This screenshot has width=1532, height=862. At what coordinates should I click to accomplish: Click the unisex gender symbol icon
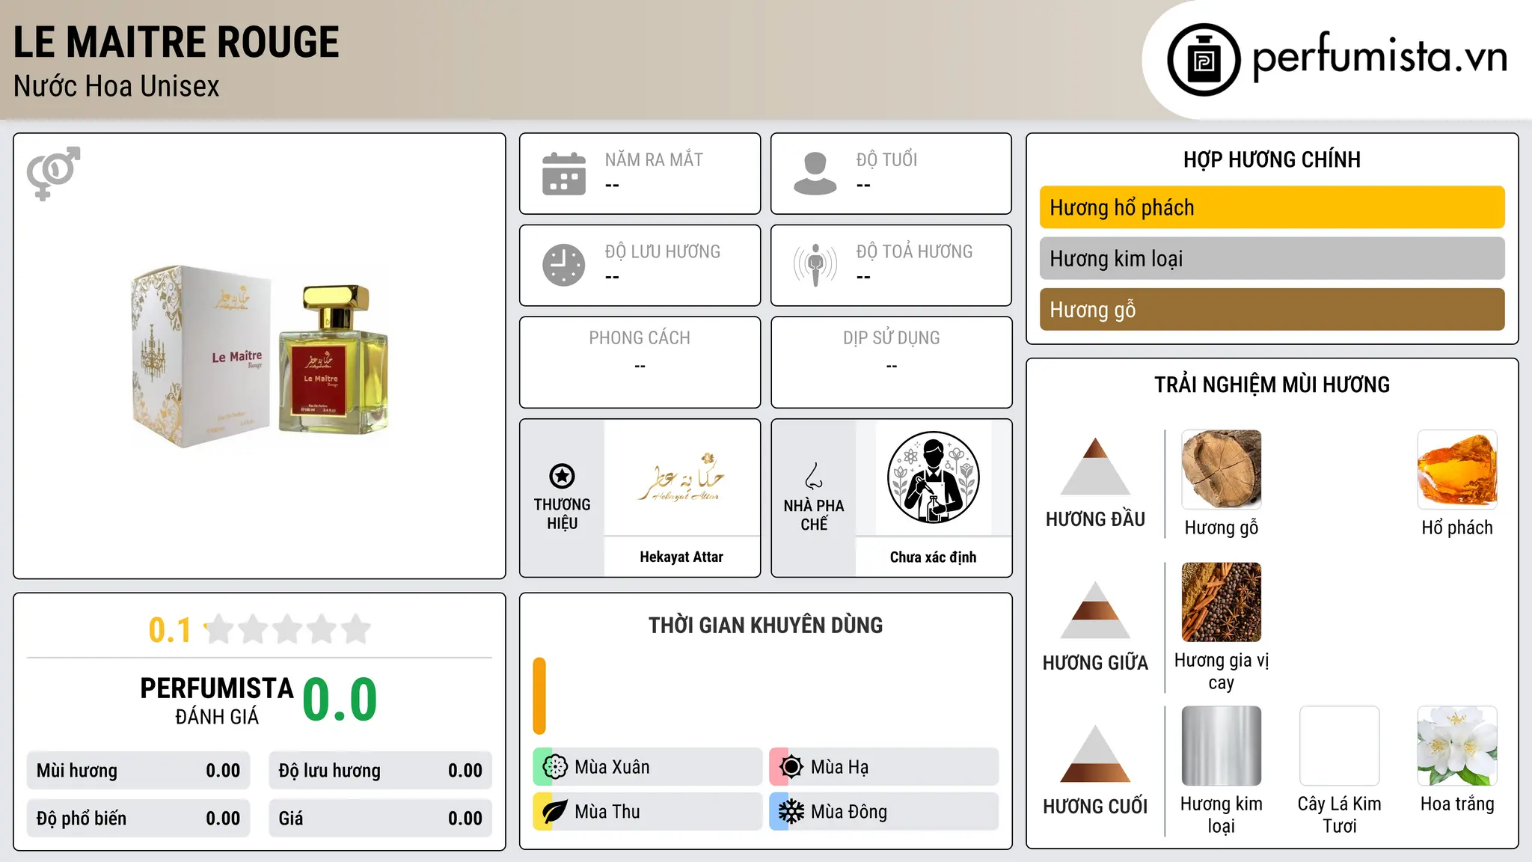(x=53, y=173)
